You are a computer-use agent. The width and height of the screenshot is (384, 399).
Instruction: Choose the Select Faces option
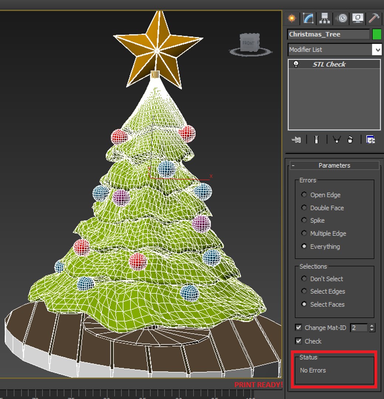[x=304, y=304]
